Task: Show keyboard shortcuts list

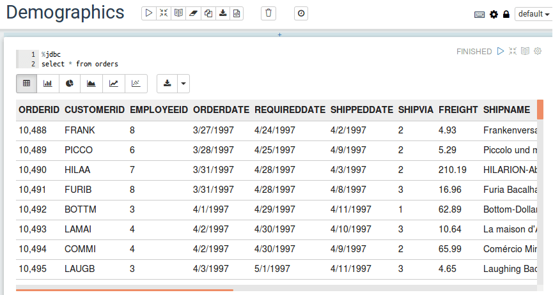Action: (479, 14)
